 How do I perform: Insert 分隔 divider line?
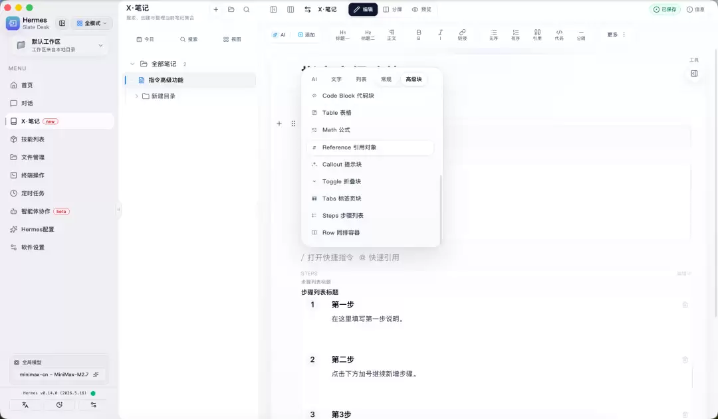pos(581,35)
